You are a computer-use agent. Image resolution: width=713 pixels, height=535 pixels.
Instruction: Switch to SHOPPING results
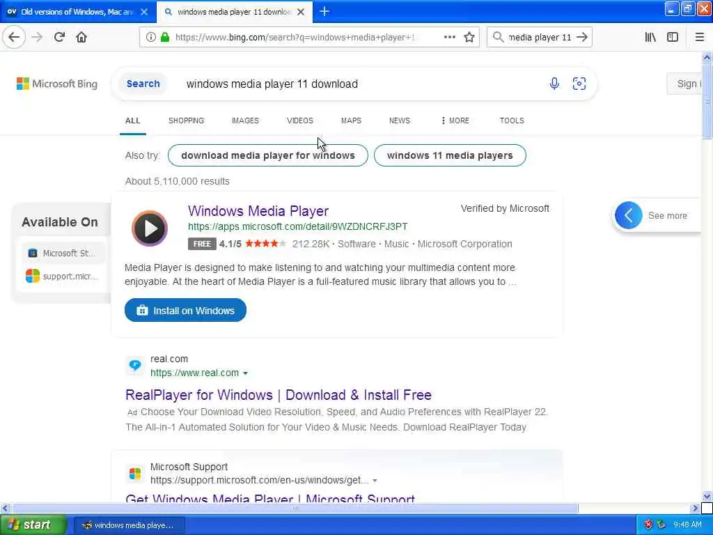pos(186,121)
